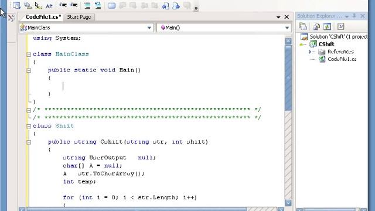This screenshot has width=375, height=211.
Task: Click Display an Object Member List icon
Action: point(16,5)
